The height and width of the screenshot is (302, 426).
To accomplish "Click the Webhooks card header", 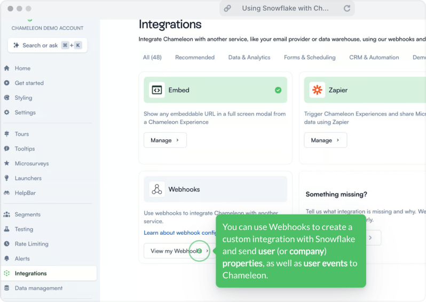I will coord(215,189).
